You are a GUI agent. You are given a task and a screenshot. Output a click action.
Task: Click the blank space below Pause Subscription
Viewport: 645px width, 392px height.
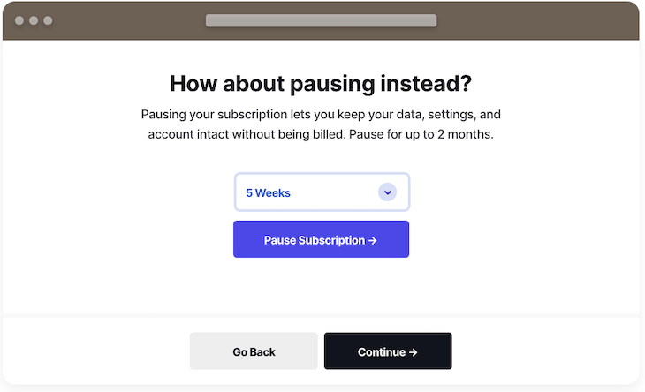pyautogui.click(x=322, y=287)
